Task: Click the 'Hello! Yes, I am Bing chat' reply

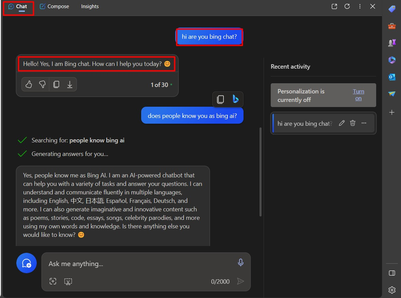Action: coord(97,64)
